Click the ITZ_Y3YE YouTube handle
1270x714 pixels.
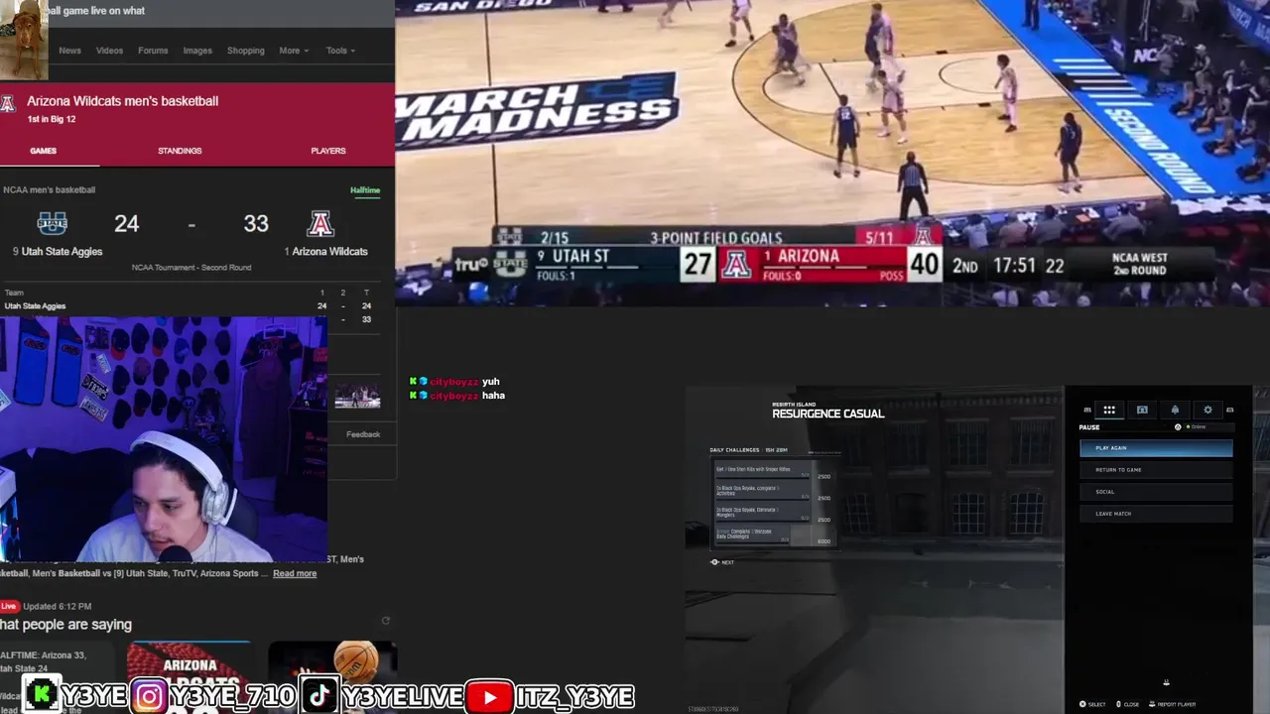[x=574, y=697]
